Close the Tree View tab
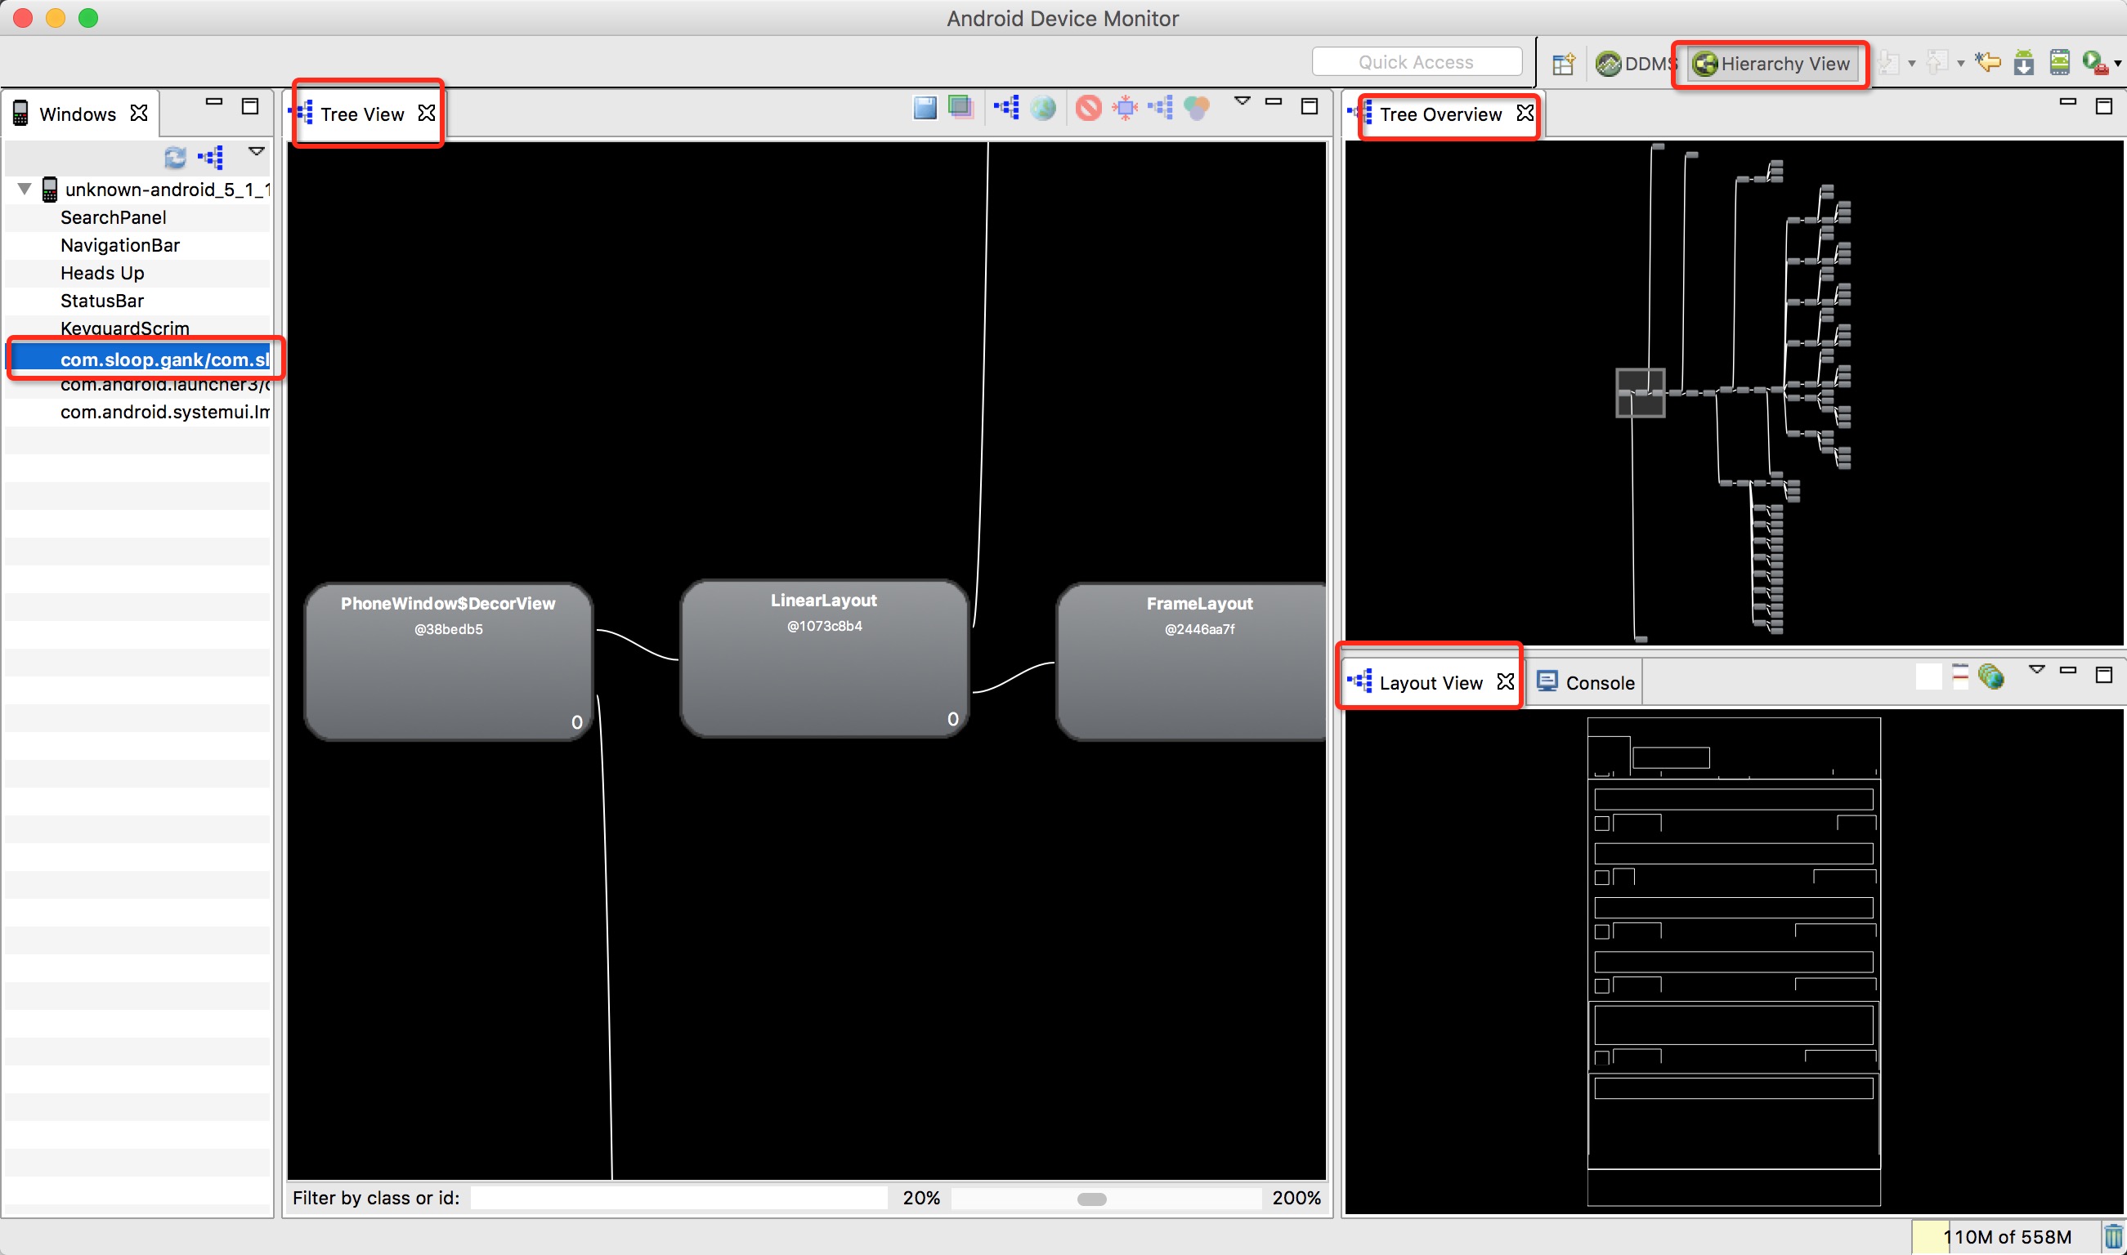 pos(427,113)
